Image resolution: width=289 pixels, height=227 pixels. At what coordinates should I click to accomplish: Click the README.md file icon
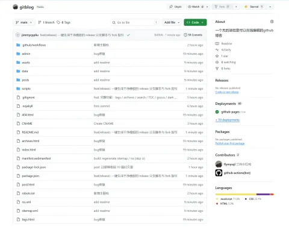click(x=18, y=132)
